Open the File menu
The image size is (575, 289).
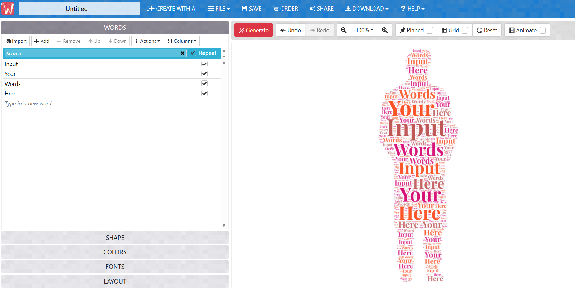[x=219, y=9]
